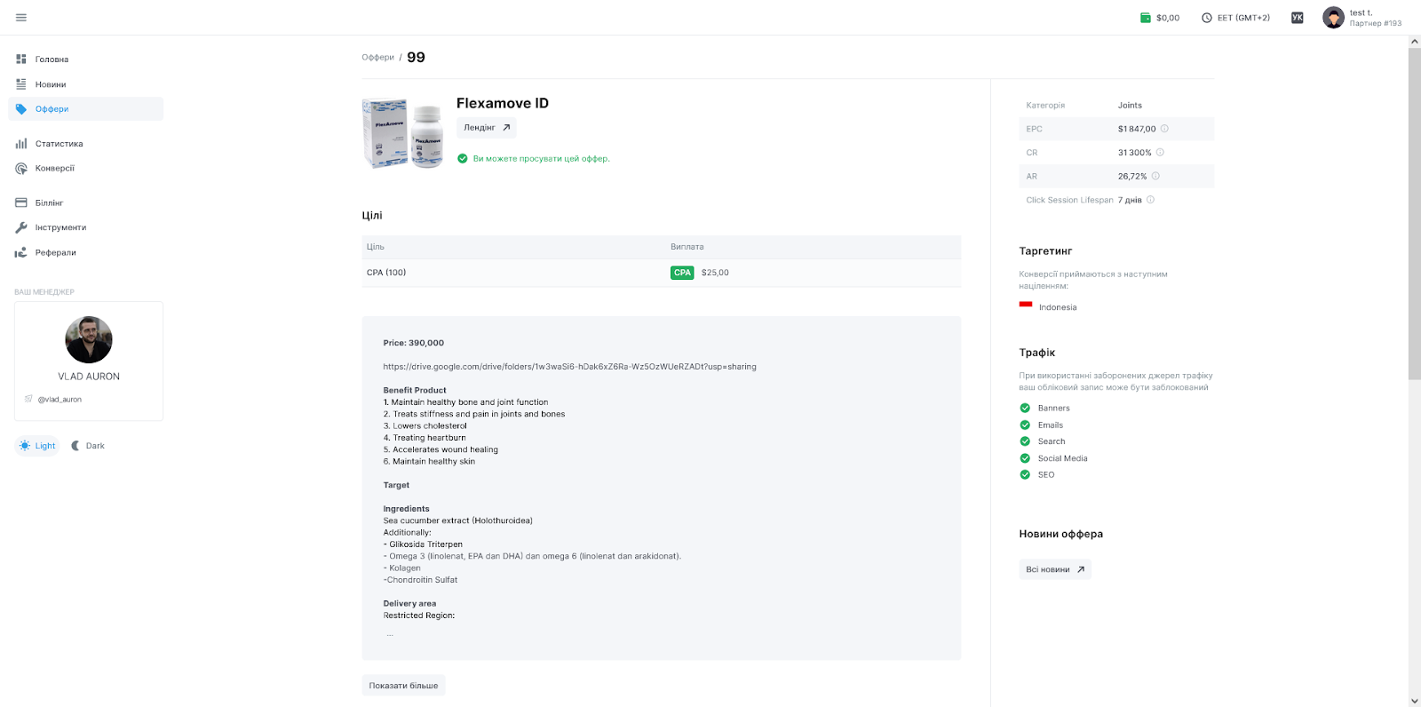Click the Реферали referral icon
1421x707 pixels.
[21, 253]
